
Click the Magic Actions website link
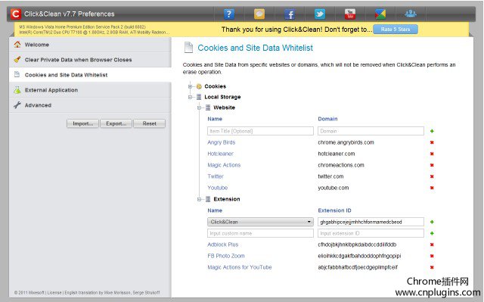click(x=224, y=165)
